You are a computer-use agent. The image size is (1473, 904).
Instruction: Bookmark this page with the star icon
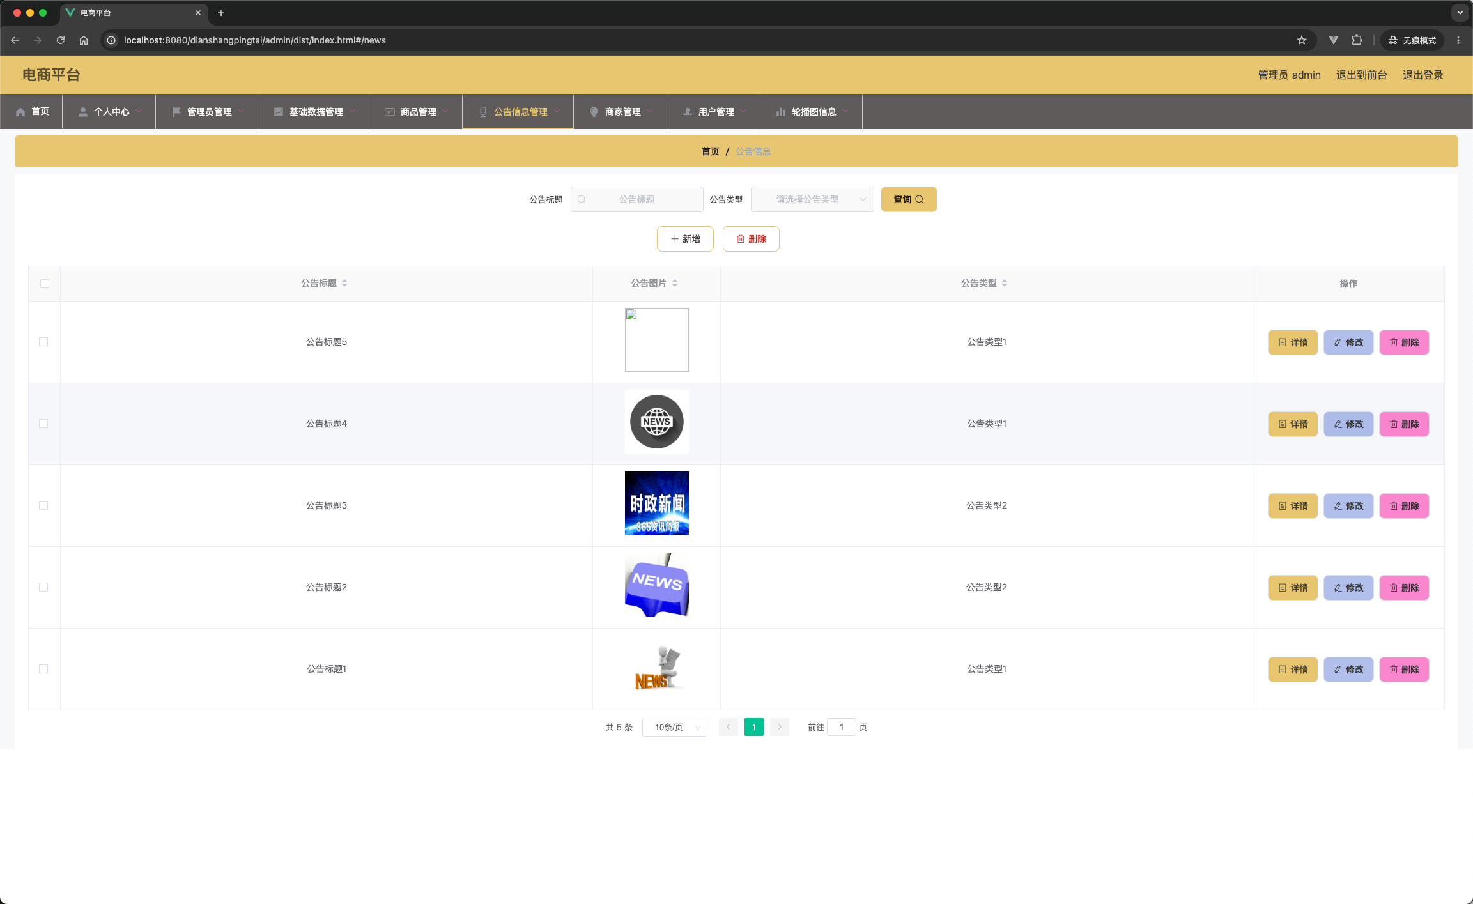[x=1302, y=40]
